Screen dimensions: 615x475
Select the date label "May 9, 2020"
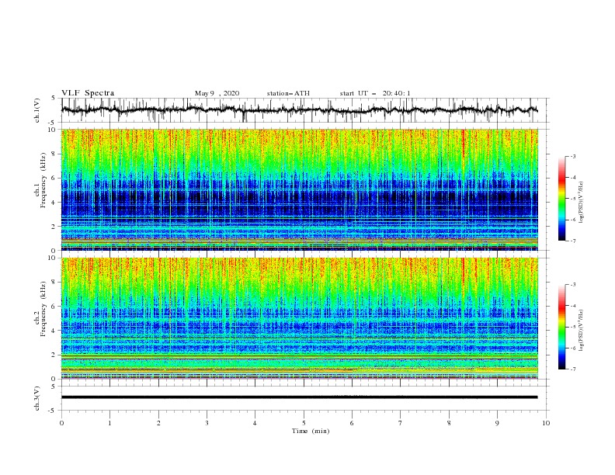(x=217, y=93)
